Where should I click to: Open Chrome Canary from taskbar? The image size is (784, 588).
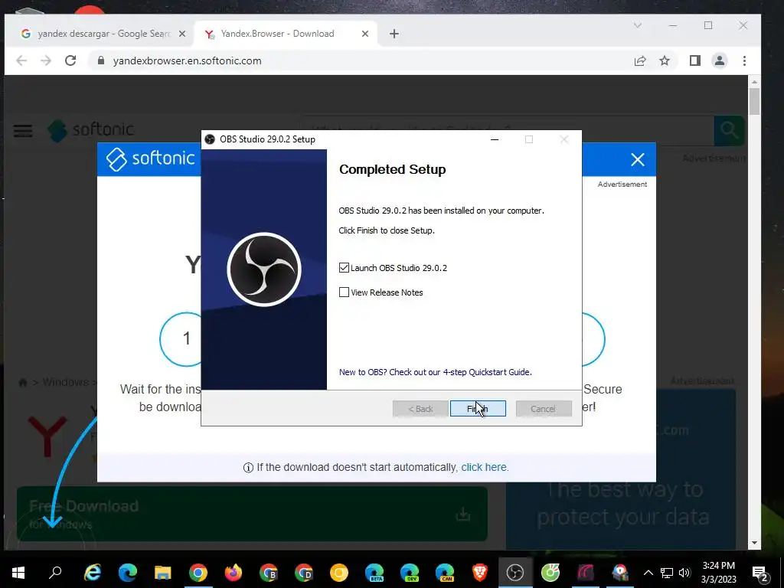(339, 572)
